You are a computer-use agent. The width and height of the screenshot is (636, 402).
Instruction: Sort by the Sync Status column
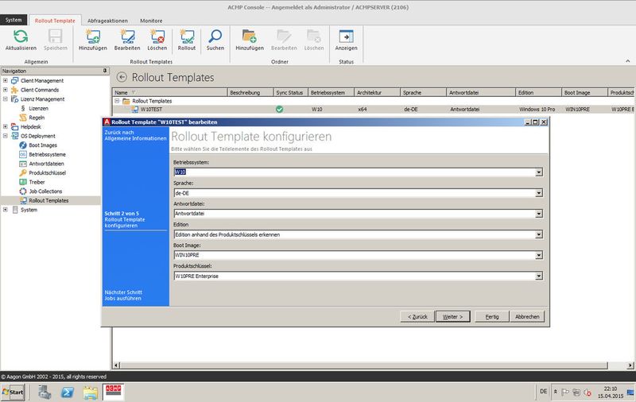click(291, 93)
